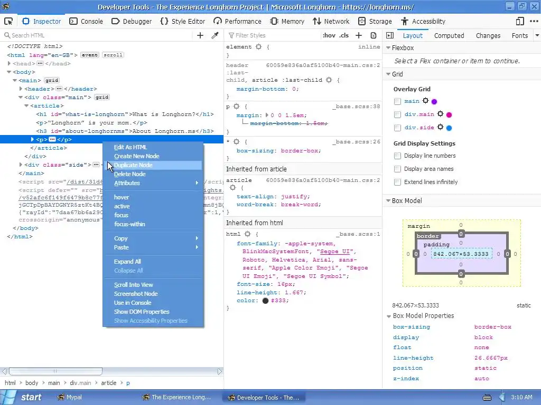Enable overlay grid for div.main
The height and width of the screenshot is (405, 541).
[397, 114]
